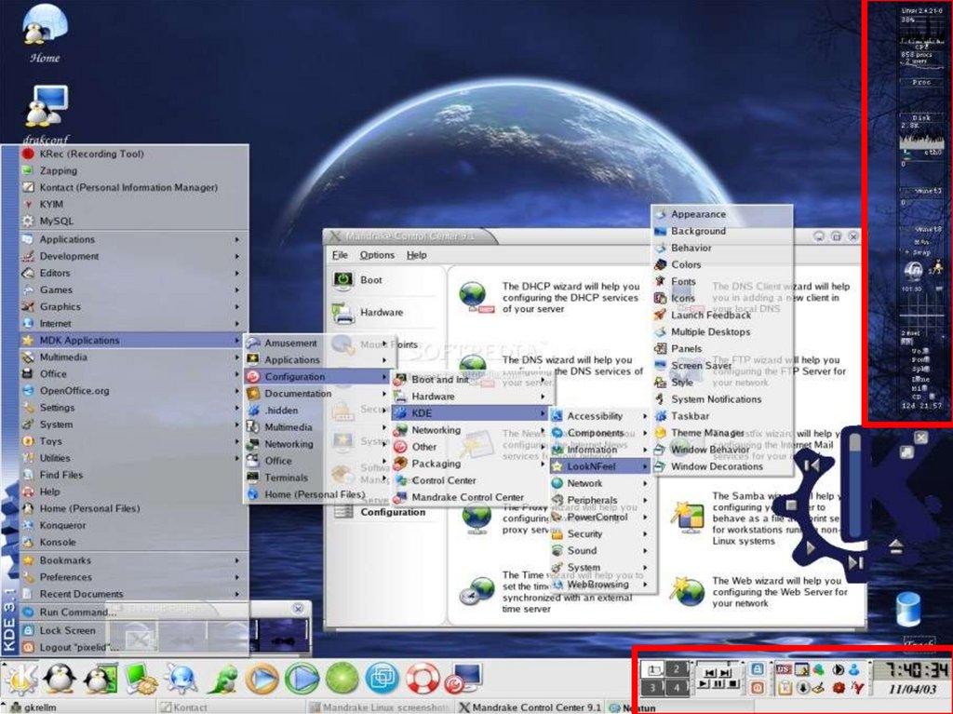Launch the red lifebuoy Help icon in the panel

click(x=422, y=679)
